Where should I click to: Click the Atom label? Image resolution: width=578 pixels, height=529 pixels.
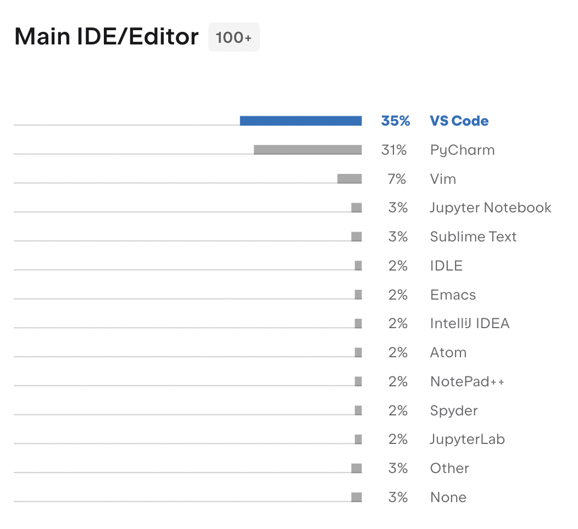[x=449, y=353]
